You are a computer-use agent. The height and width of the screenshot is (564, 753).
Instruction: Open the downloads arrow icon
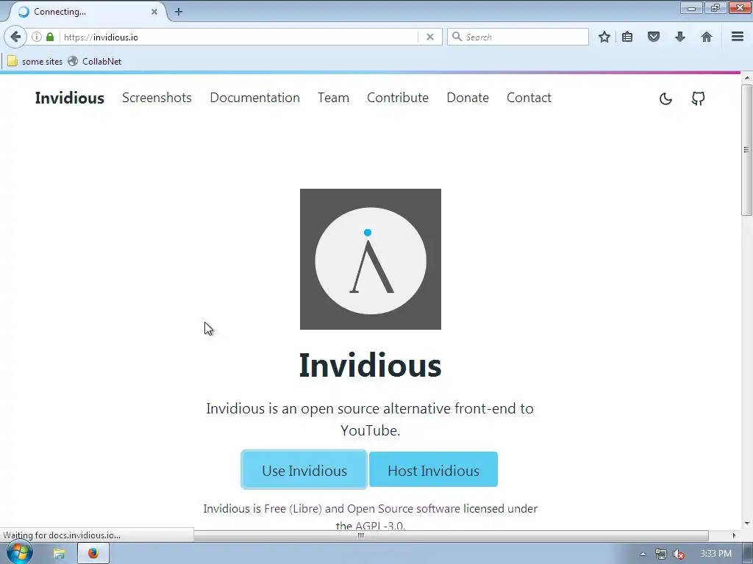[680, 37]
